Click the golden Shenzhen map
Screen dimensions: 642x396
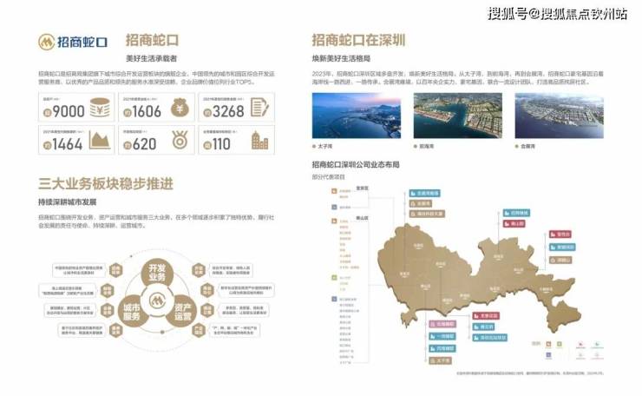pos(479,279)
